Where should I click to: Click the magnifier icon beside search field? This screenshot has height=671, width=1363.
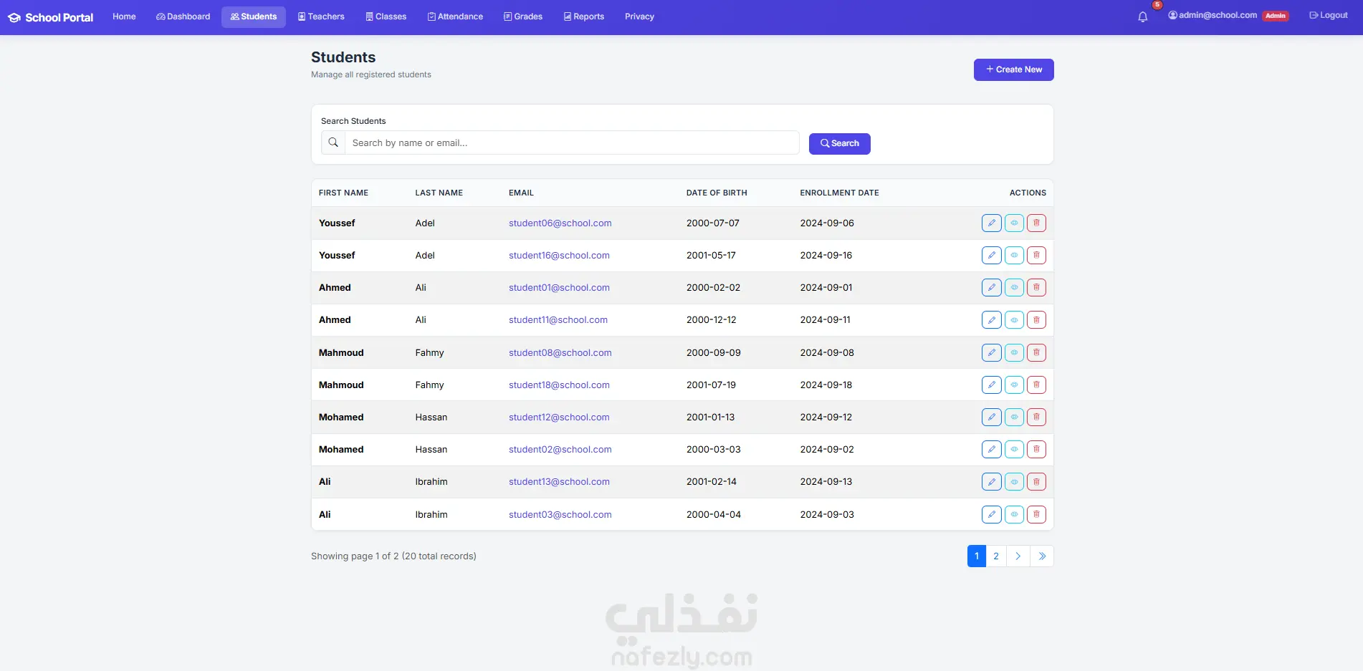point(333,143)
